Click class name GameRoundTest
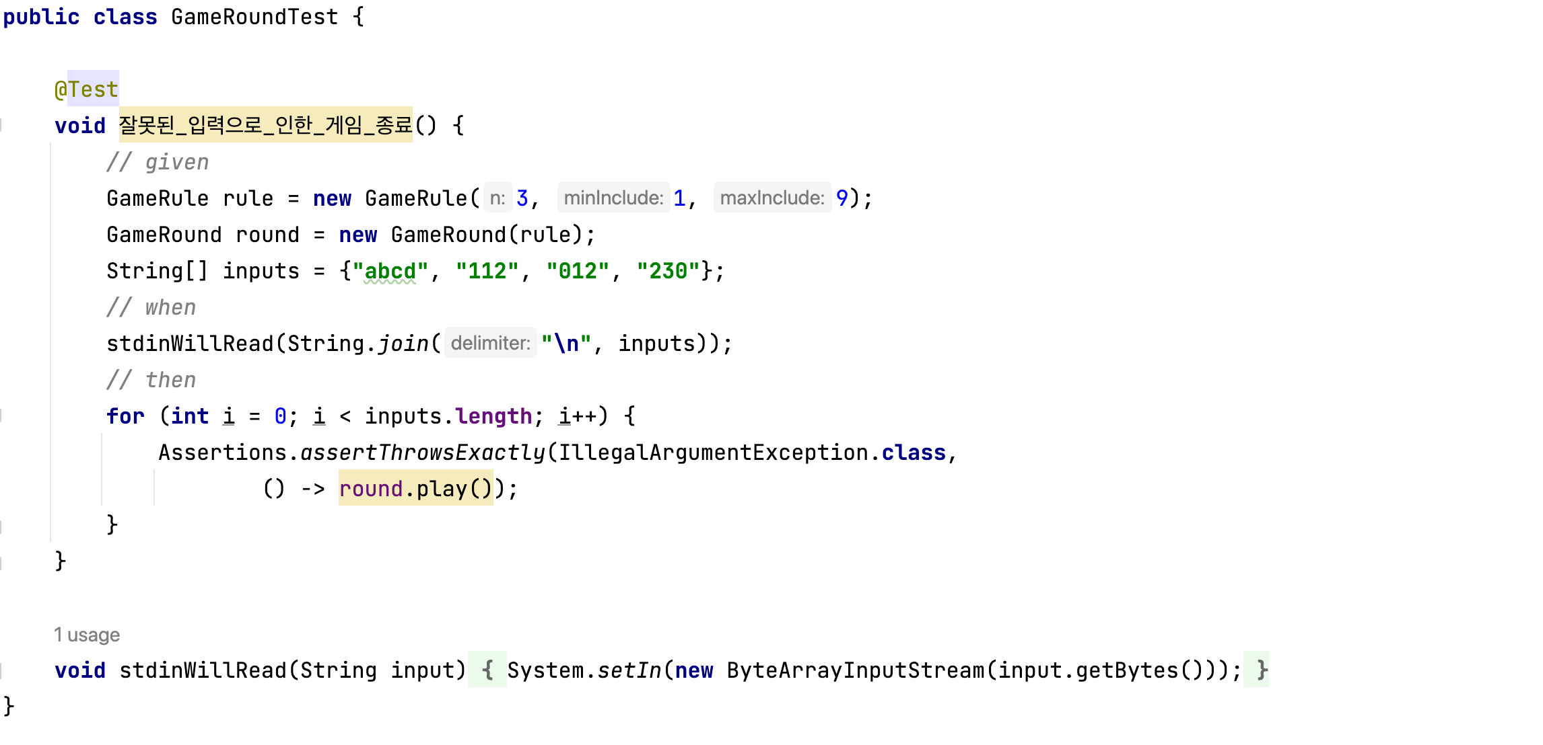1543x745 pixels. (254, 17)
